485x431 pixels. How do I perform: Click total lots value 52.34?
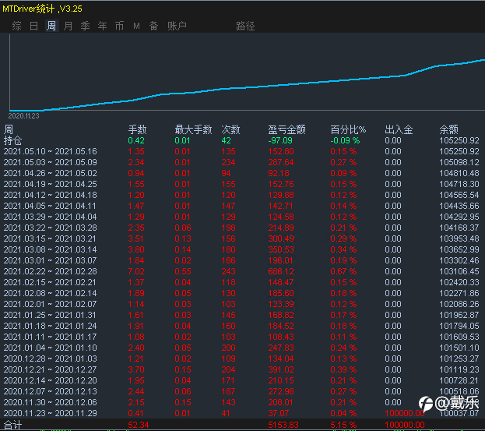click(139, 425)
